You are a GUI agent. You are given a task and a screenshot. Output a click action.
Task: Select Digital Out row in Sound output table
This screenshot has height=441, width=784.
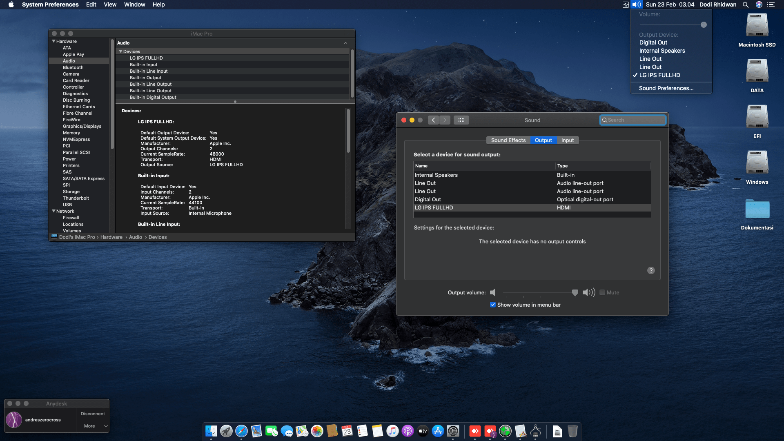[532, 199]
